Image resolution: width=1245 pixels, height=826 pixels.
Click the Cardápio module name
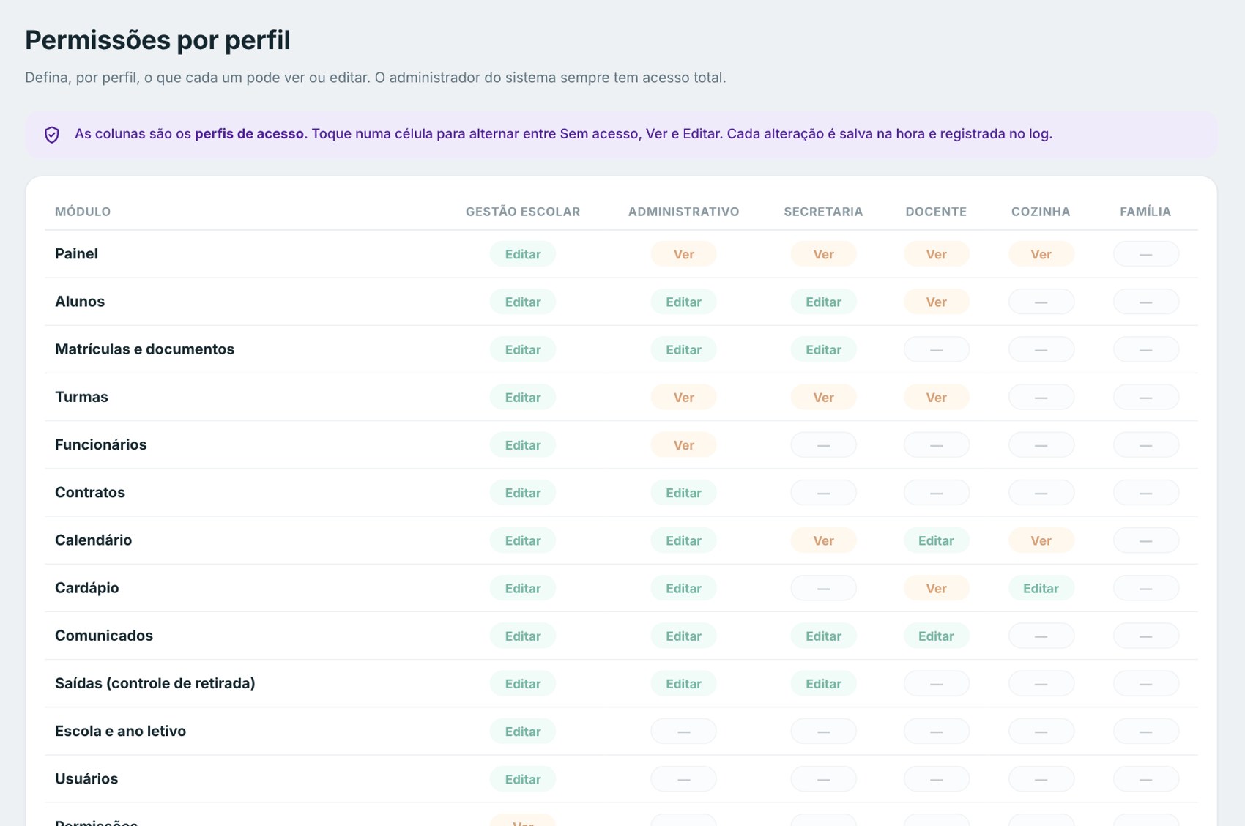coord(87,588)
